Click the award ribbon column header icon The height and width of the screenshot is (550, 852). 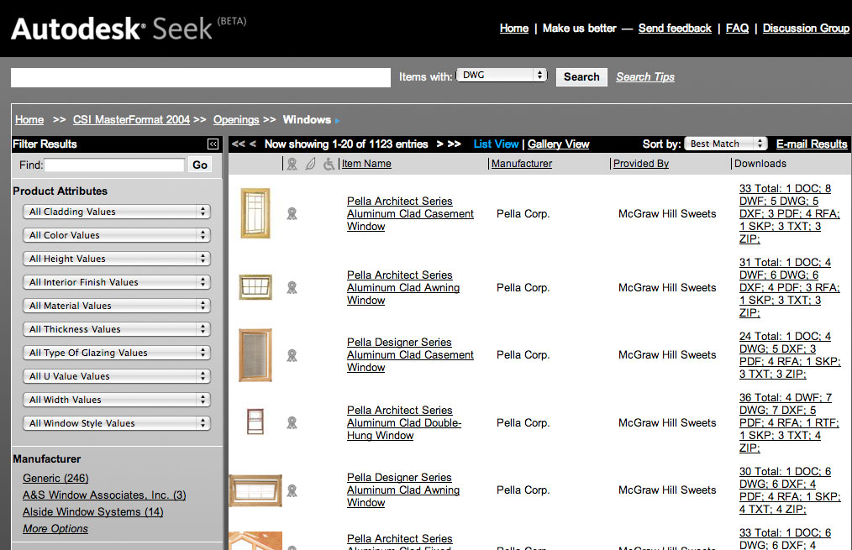(x=292, y=164)
